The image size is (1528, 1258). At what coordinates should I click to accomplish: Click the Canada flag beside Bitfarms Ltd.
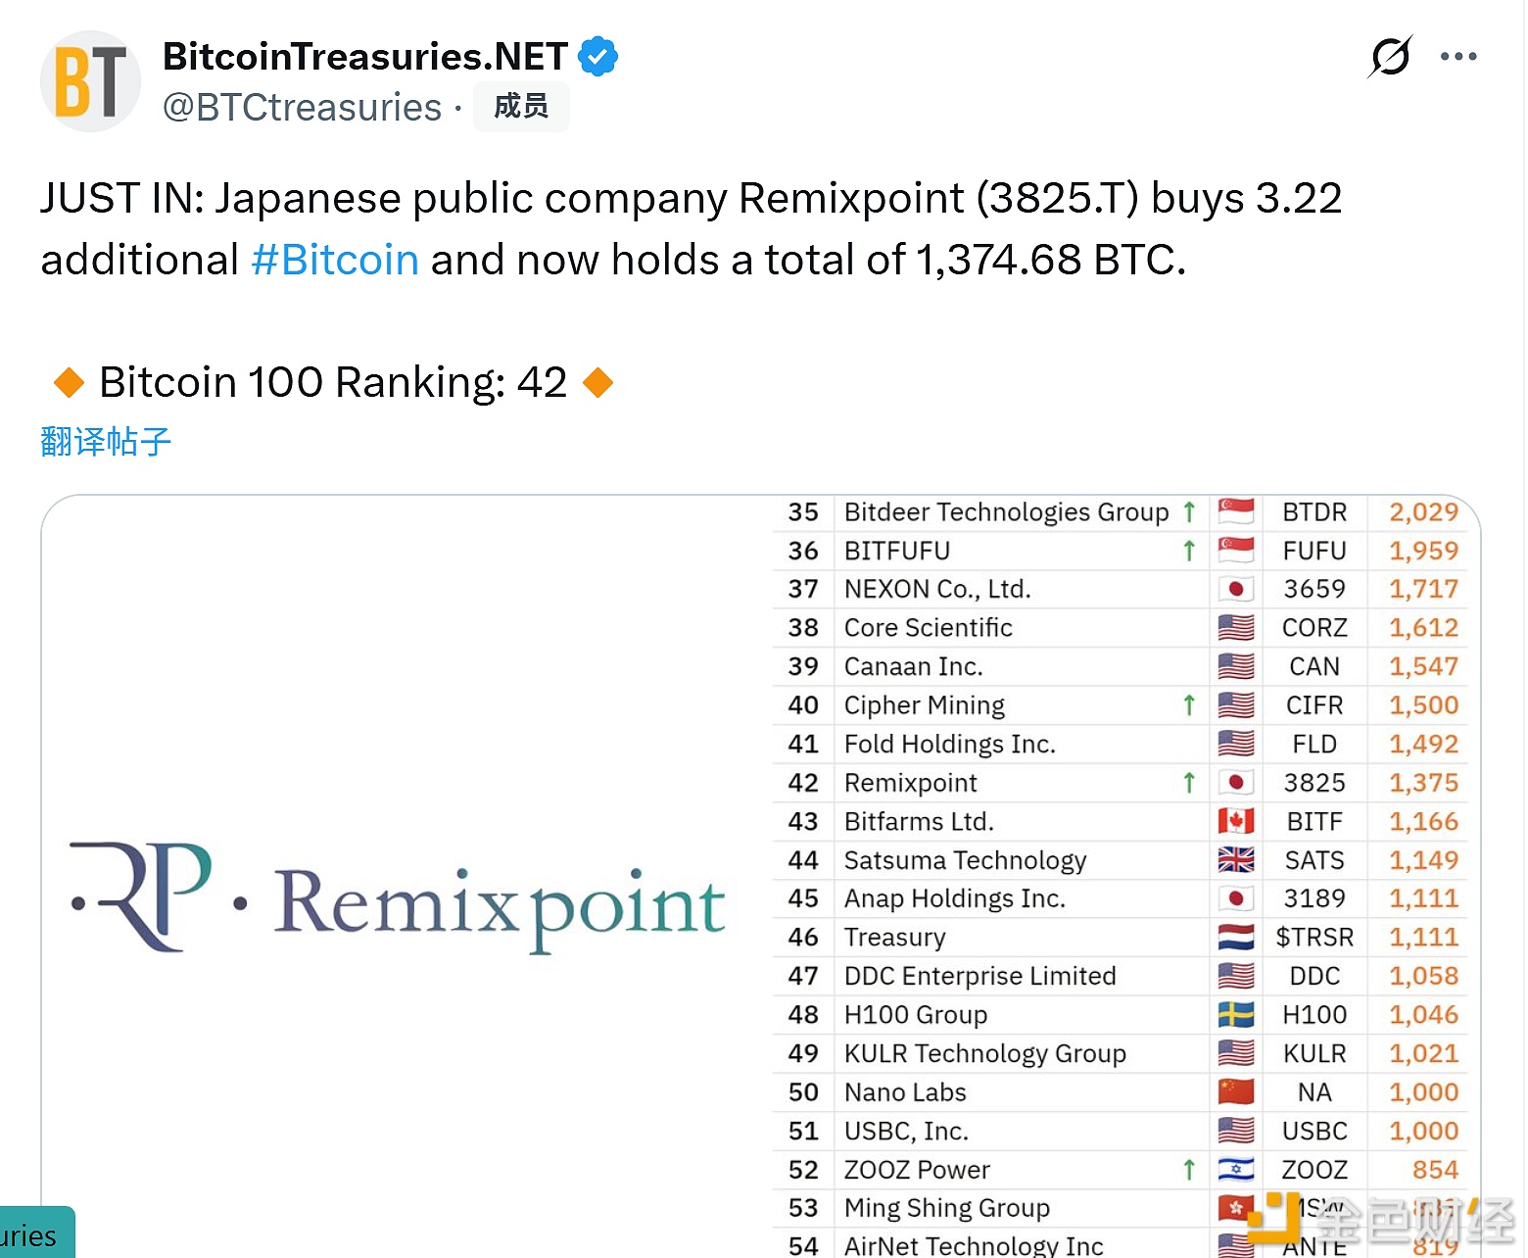click(1236, 821)
